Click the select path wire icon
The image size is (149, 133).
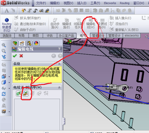point(26,93)
